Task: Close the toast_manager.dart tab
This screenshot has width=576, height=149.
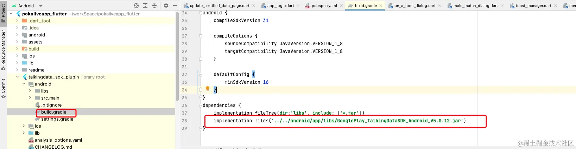Action: 556,6
